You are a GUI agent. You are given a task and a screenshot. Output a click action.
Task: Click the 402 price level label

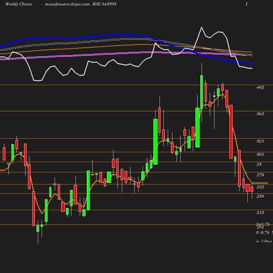point(260,87)
